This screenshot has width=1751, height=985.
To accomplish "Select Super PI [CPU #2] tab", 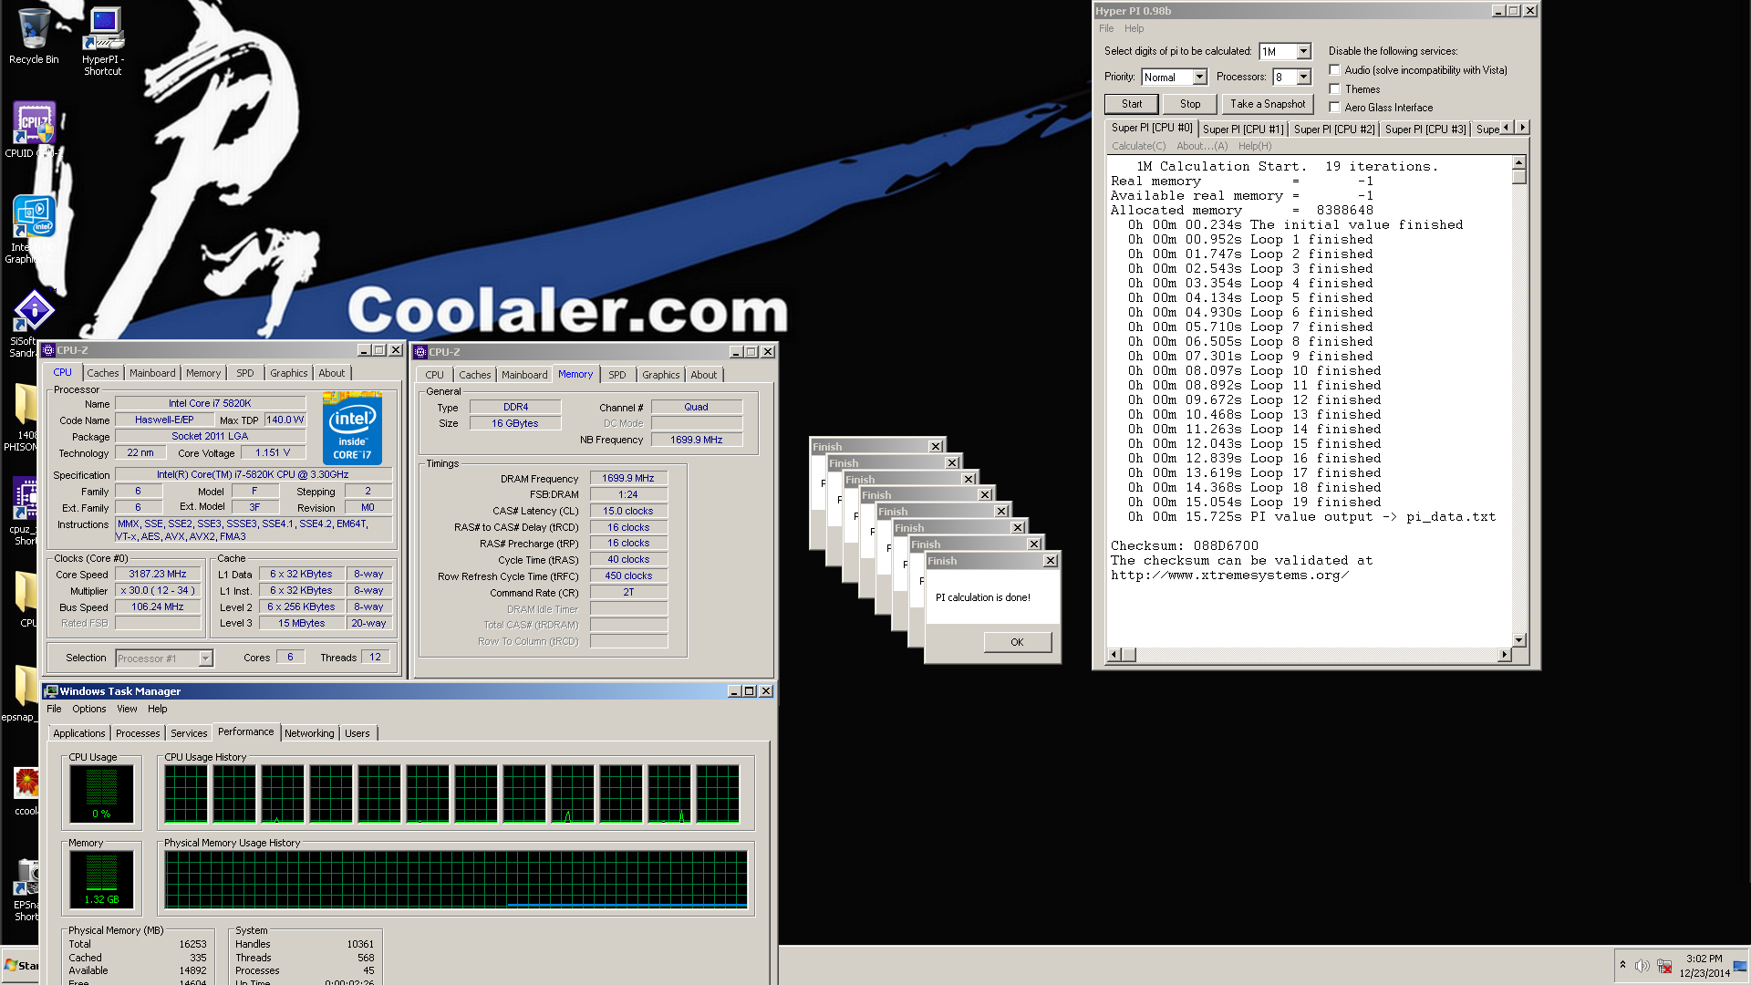I will point(1333,130).
